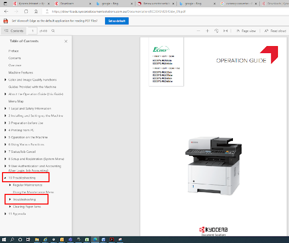Click the site info lock icon

pos(47,12)
